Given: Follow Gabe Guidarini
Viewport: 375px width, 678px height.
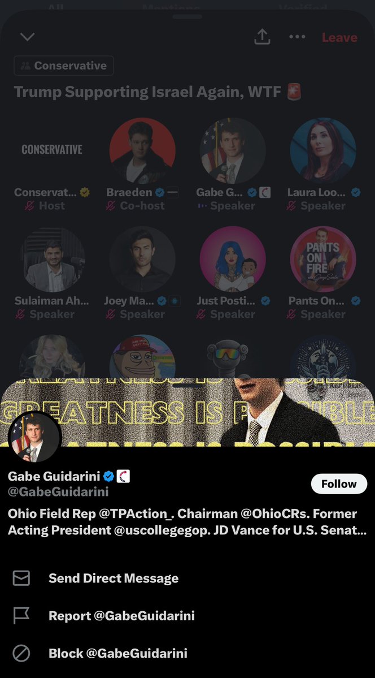Looking at the screenshot, I should click(x=339, y=484).
